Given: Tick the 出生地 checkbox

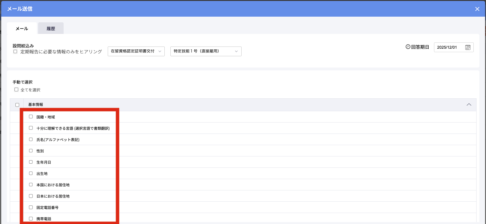Looking at the screenshot, I should (x=31, y=173).
